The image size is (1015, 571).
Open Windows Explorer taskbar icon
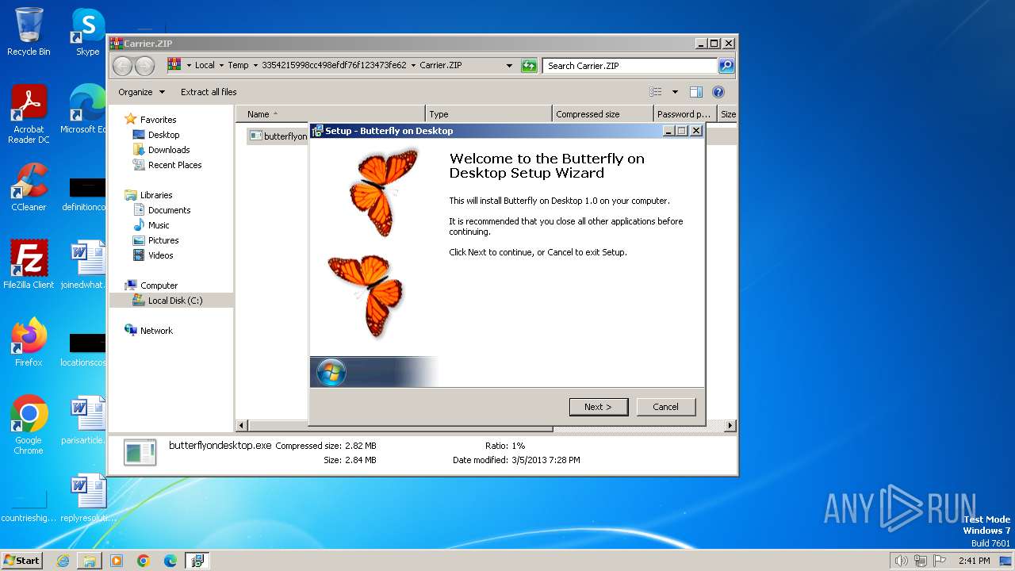coord(90,561)
